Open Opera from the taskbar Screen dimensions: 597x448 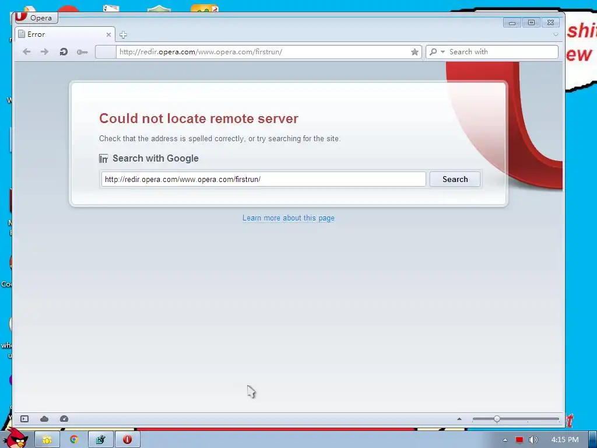[x=127, y=440]
